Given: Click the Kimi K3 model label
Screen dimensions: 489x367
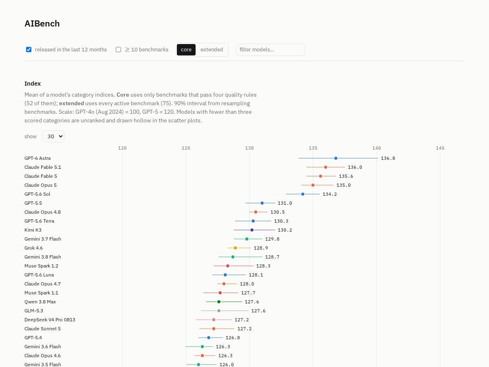Looking at the screenshot, I should (x=33, y=230).
